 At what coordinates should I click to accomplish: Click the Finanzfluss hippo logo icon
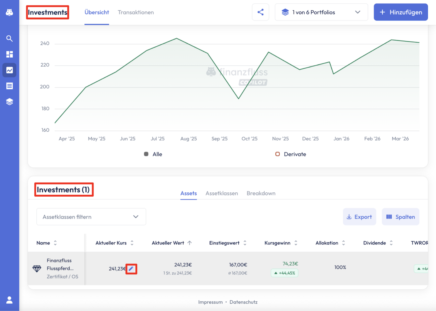point(10,12)
